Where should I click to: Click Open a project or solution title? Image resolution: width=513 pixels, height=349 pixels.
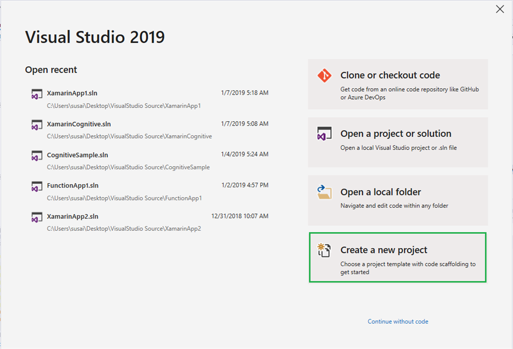click(x=396, y=134)
